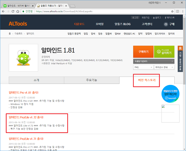
Task: Select the 알송 product link
Action: click(x=100, y=34)
